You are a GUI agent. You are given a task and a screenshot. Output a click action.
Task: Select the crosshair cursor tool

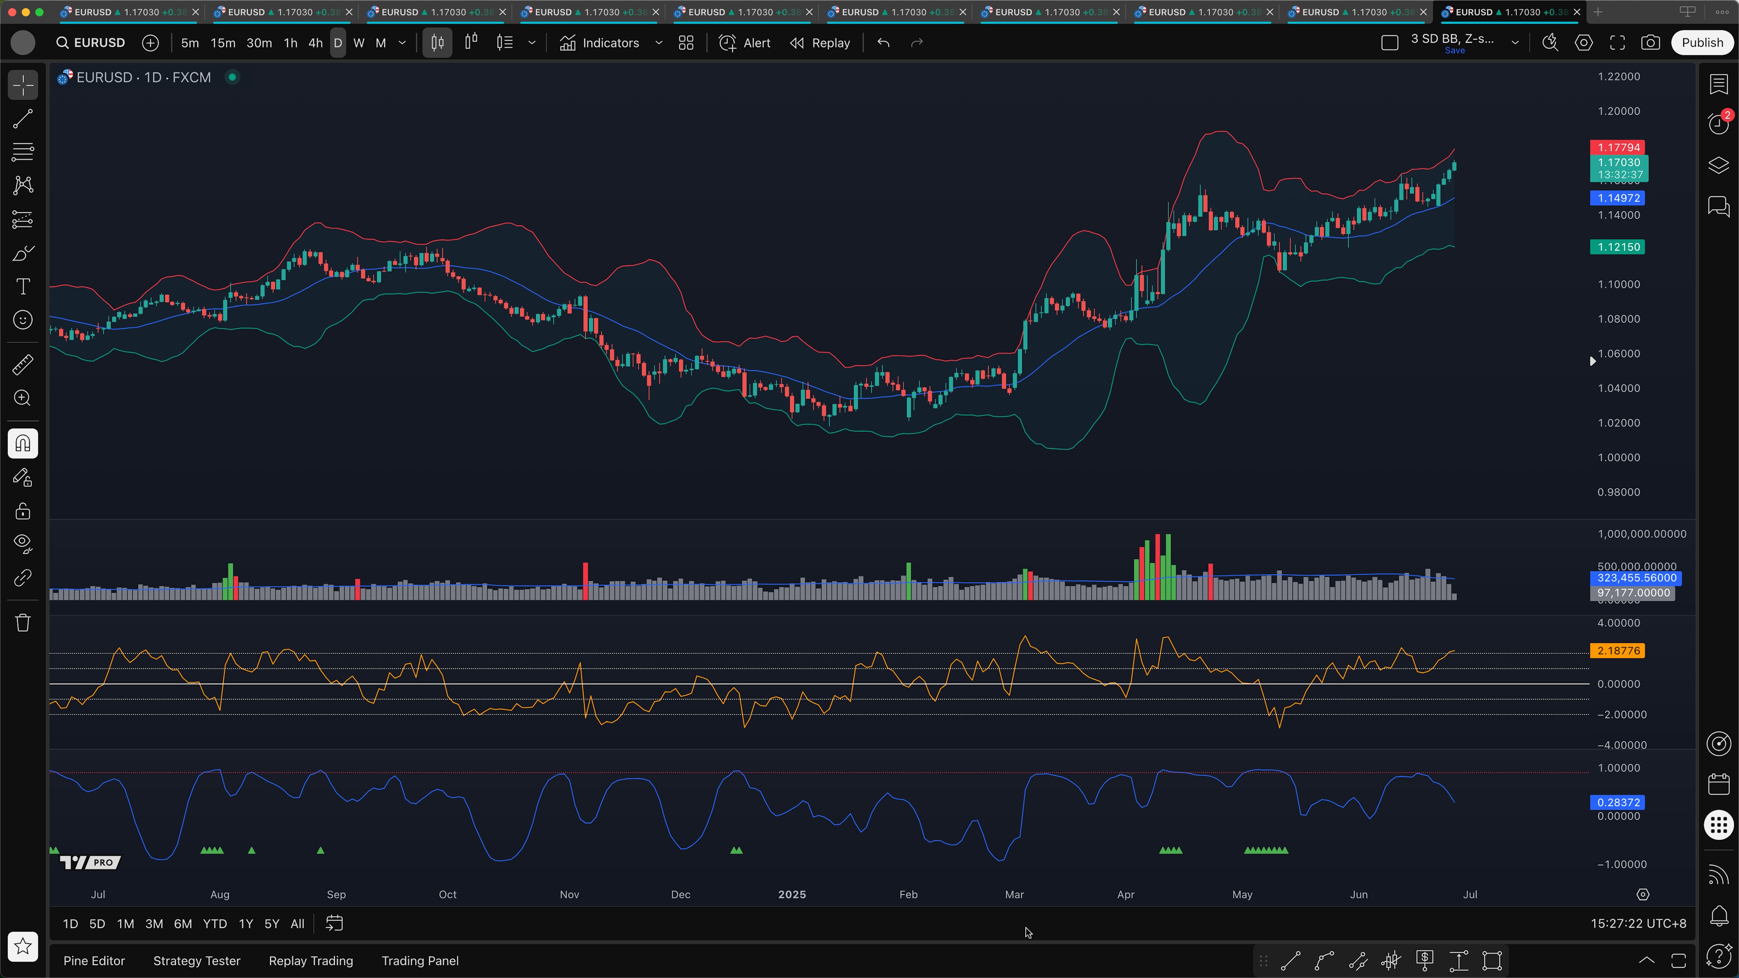tap(23, 86)
